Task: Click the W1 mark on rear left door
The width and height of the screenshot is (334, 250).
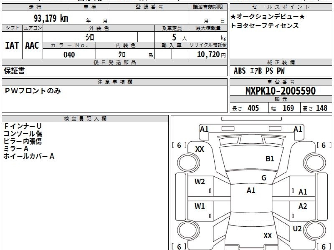Action: point(200,206)
